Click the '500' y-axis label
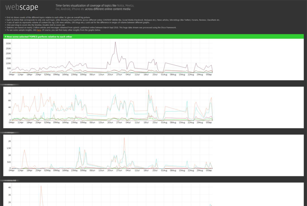Viewport: 307px width, 206px height. tap(9, 162)
